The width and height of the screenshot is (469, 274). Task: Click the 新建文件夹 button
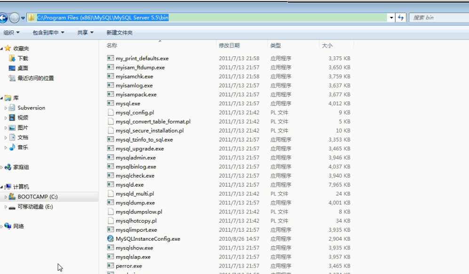point(119,32)
